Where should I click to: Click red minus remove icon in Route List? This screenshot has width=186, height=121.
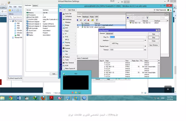pos(81,20)
